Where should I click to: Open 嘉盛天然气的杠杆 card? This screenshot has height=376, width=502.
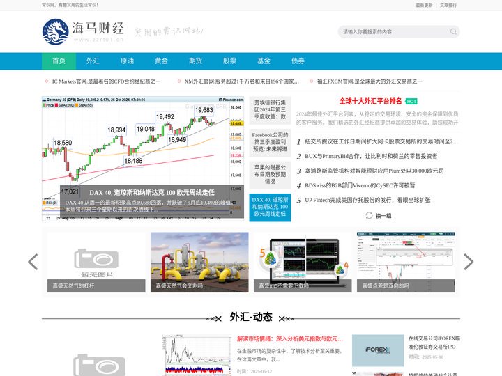(x=96, y=263)
